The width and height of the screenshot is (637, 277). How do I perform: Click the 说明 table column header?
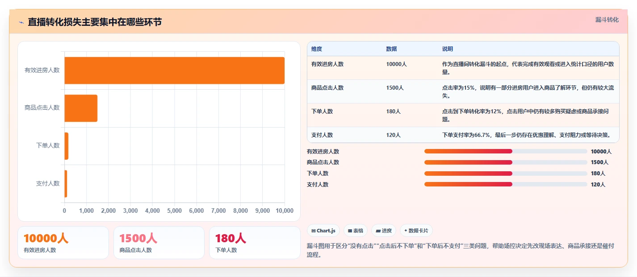tap(448, 49)
